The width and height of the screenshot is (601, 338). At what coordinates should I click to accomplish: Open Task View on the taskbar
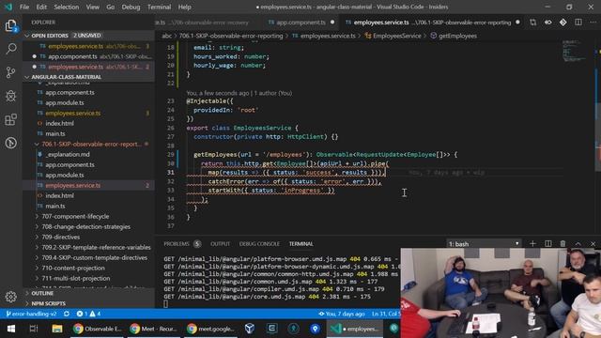pyautogui.click(x=34, y=329)
